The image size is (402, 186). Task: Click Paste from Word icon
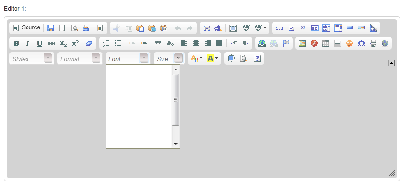(163, 28)
